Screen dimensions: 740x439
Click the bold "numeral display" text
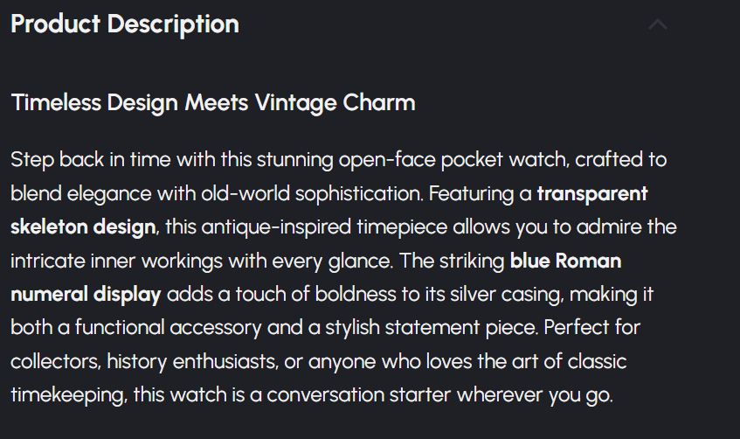[86, 294]
